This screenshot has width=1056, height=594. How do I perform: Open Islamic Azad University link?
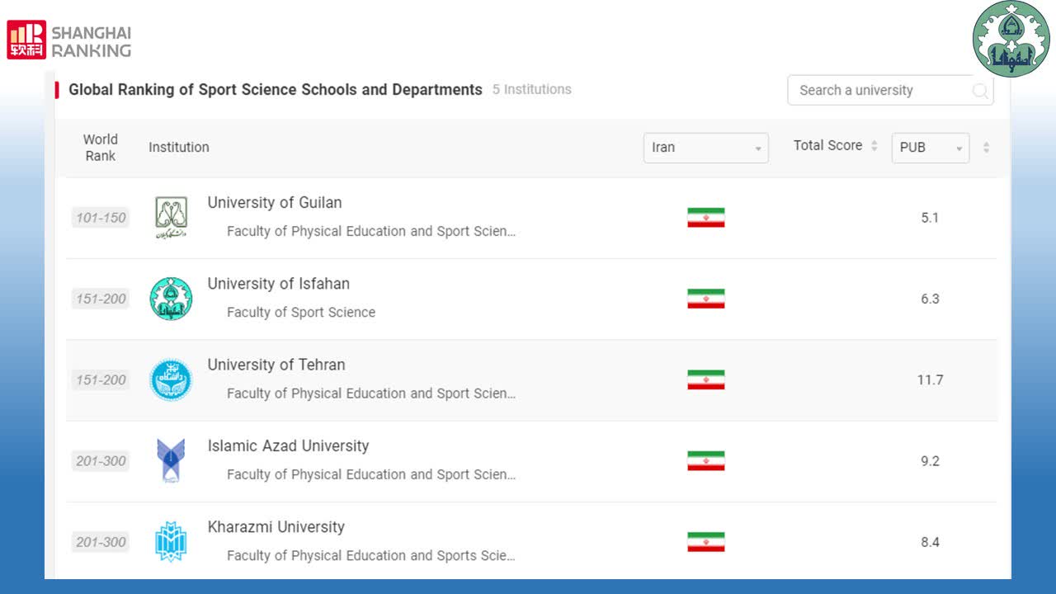pyautogui.click(x=288, y=446)
